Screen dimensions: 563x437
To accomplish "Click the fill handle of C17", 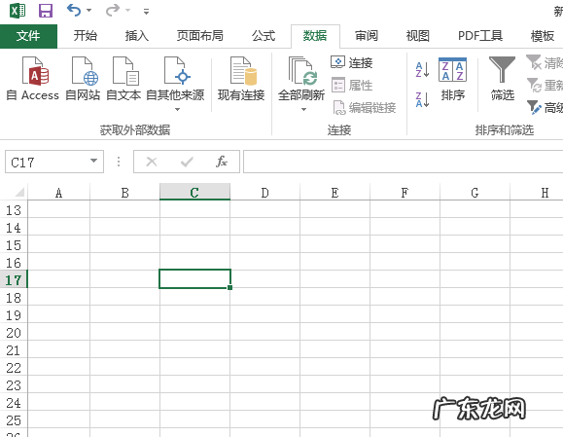I will point(229,287).
